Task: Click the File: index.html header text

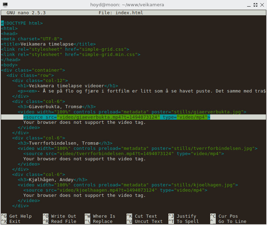Action: (x=121, y=13)
